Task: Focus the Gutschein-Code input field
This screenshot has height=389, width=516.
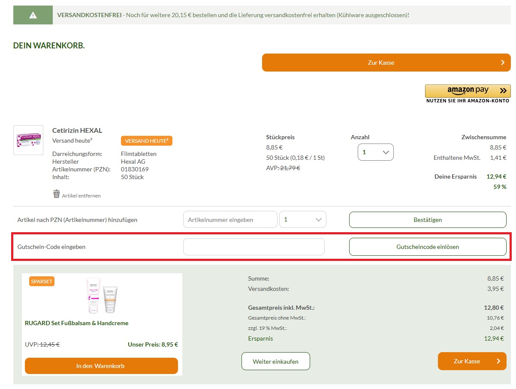Action: tap(254, 247)
